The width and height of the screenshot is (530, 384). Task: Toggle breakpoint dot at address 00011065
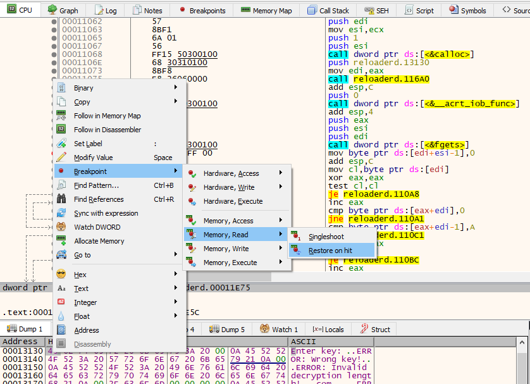coord(54,38)
